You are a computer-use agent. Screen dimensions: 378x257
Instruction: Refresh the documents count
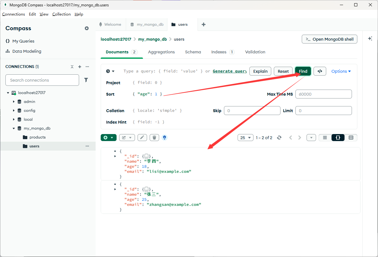click(x=279, y=138)
